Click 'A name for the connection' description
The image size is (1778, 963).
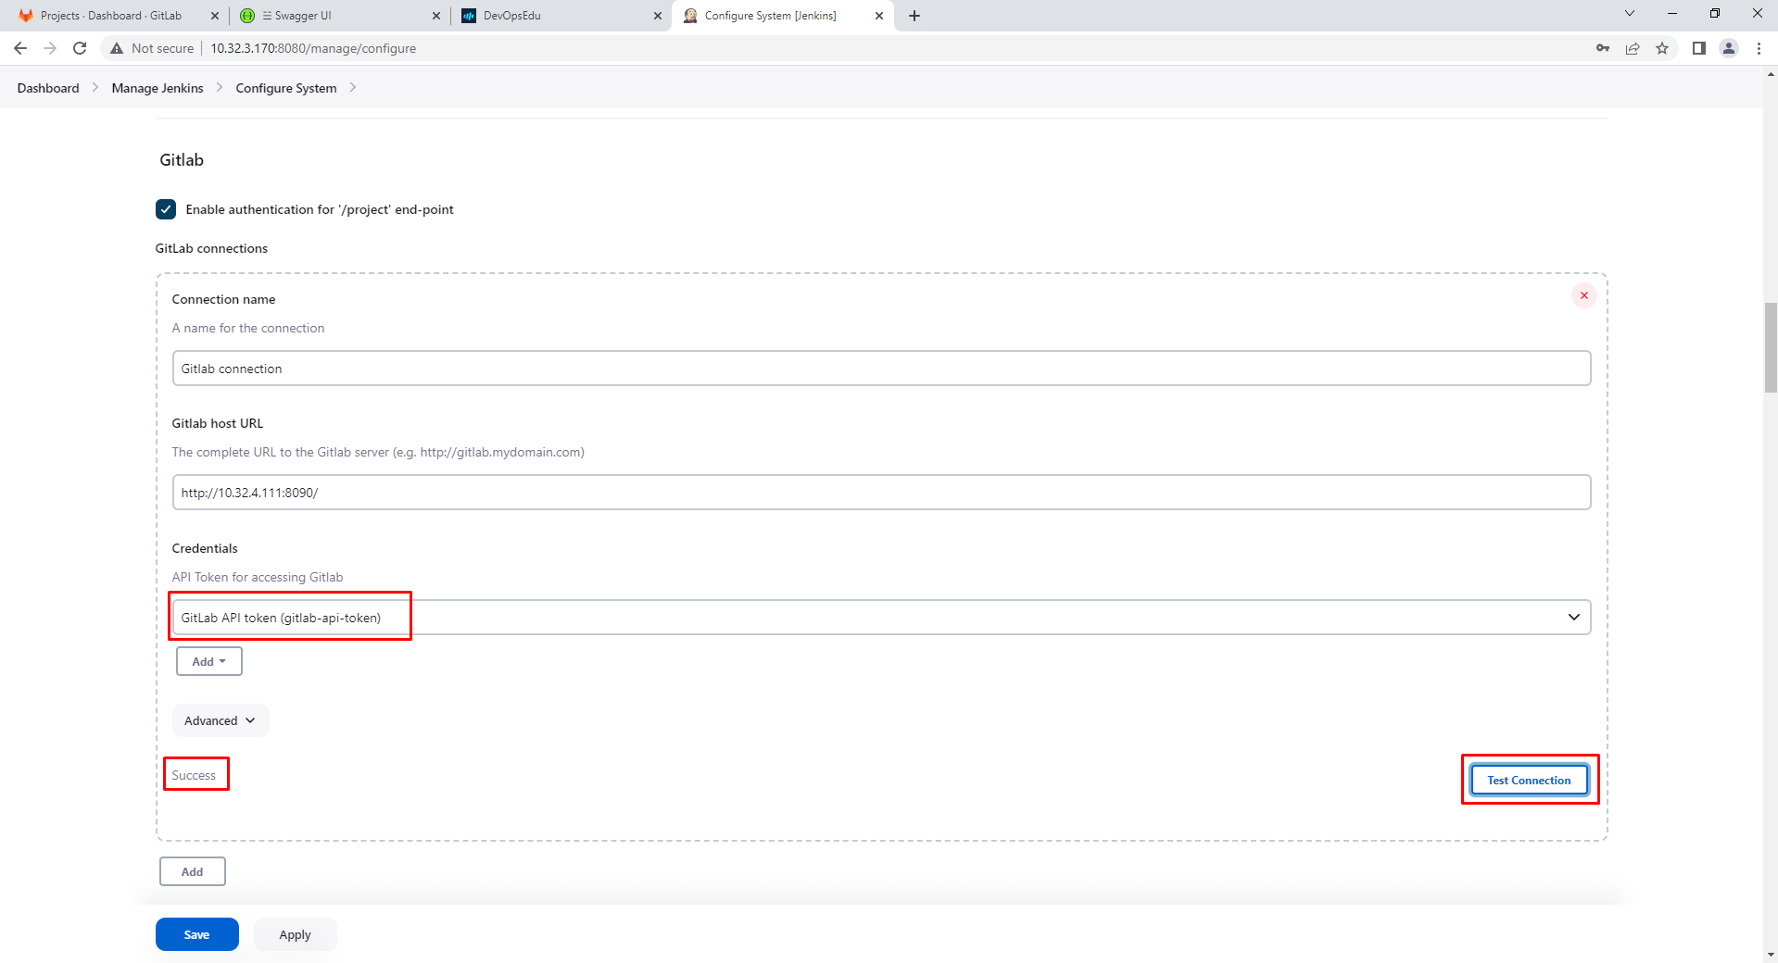point(248,328)
